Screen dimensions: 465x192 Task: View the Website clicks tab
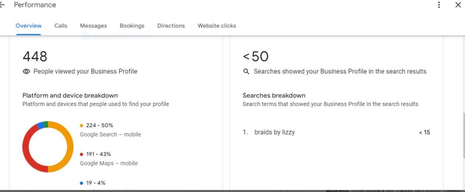(x=217, y=26)
